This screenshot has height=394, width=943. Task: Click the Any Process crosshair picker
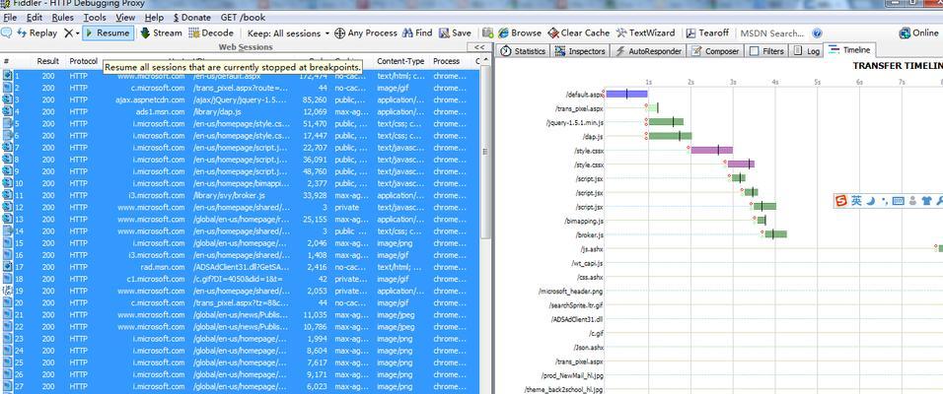(x=366, y=33)
